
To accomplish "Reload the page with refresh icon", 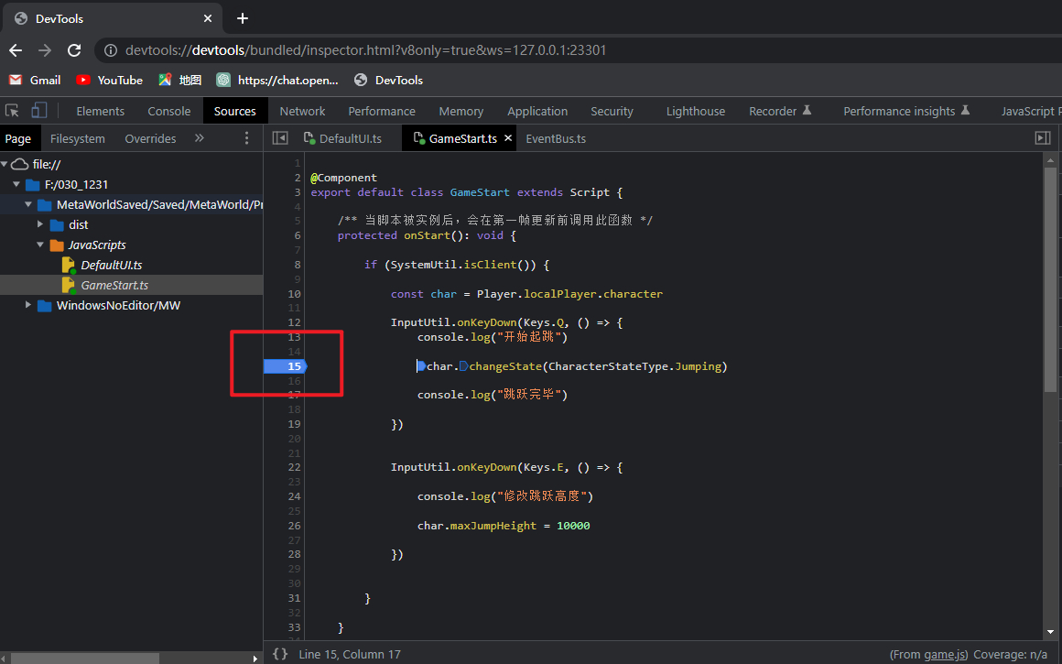I will click(x=74, y=50).
